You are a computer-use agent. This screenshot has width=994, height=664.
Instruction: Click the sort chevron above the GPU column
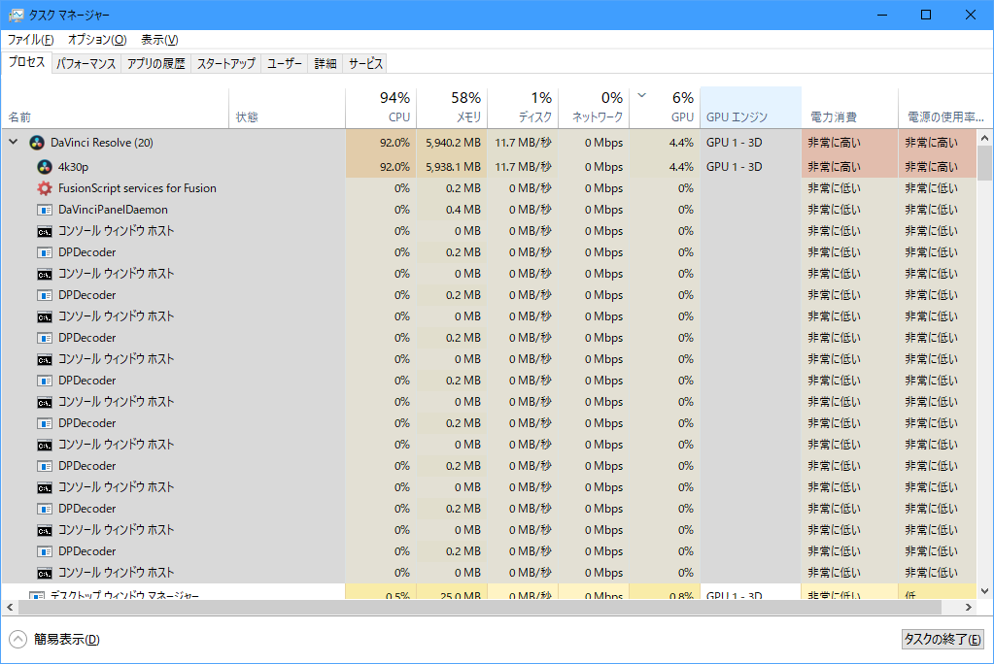coord(641,96)
